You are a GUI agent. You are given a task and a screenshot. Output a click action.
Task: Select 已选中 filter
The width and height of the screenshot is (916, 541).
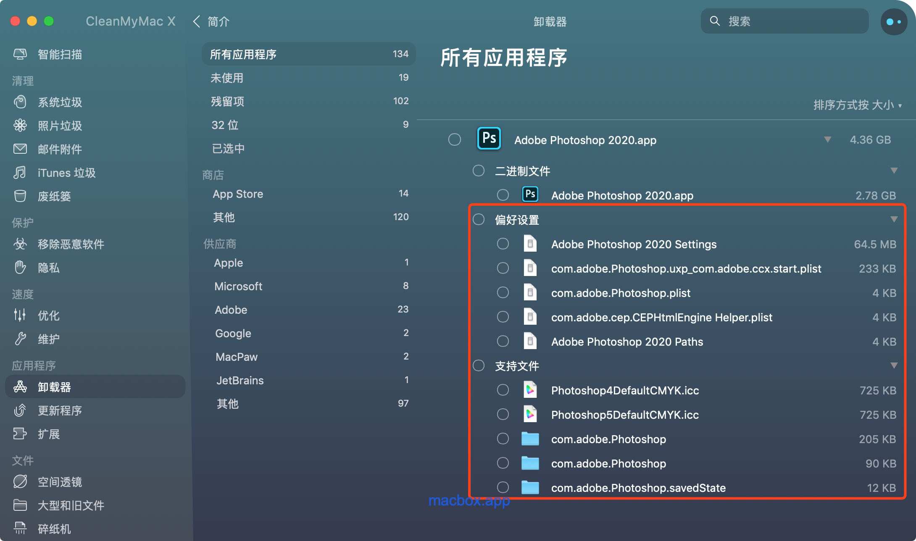(x=308, y=148)
